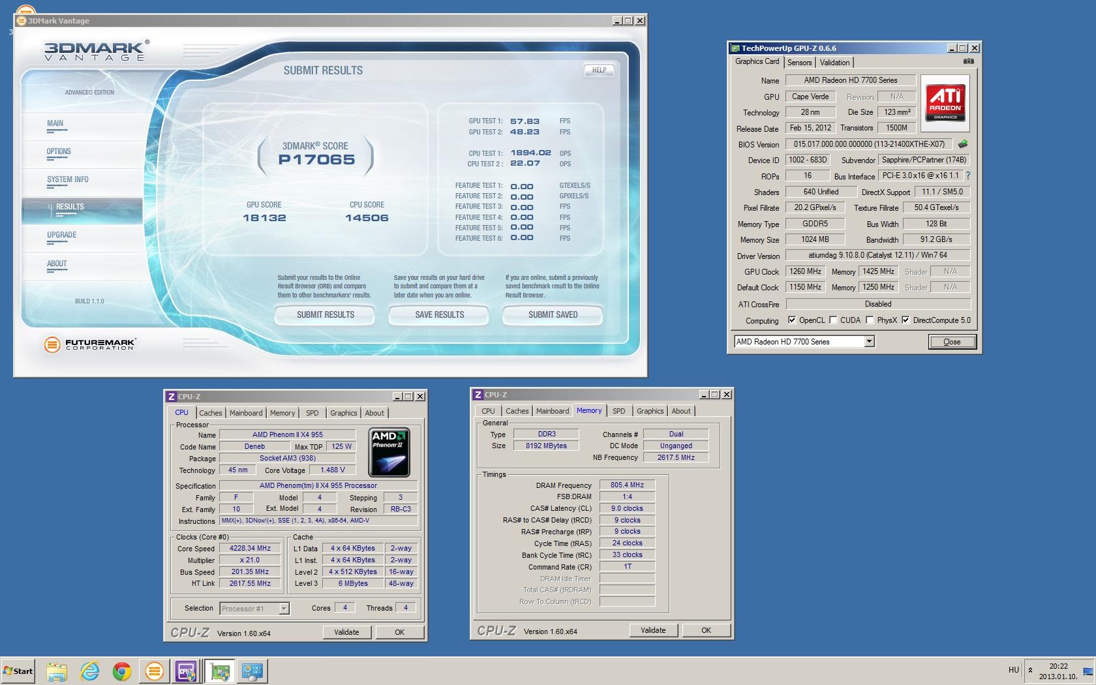Open SPD tab in right CPU-Z memory window
1096x685 pixels.
pos(619,411)
